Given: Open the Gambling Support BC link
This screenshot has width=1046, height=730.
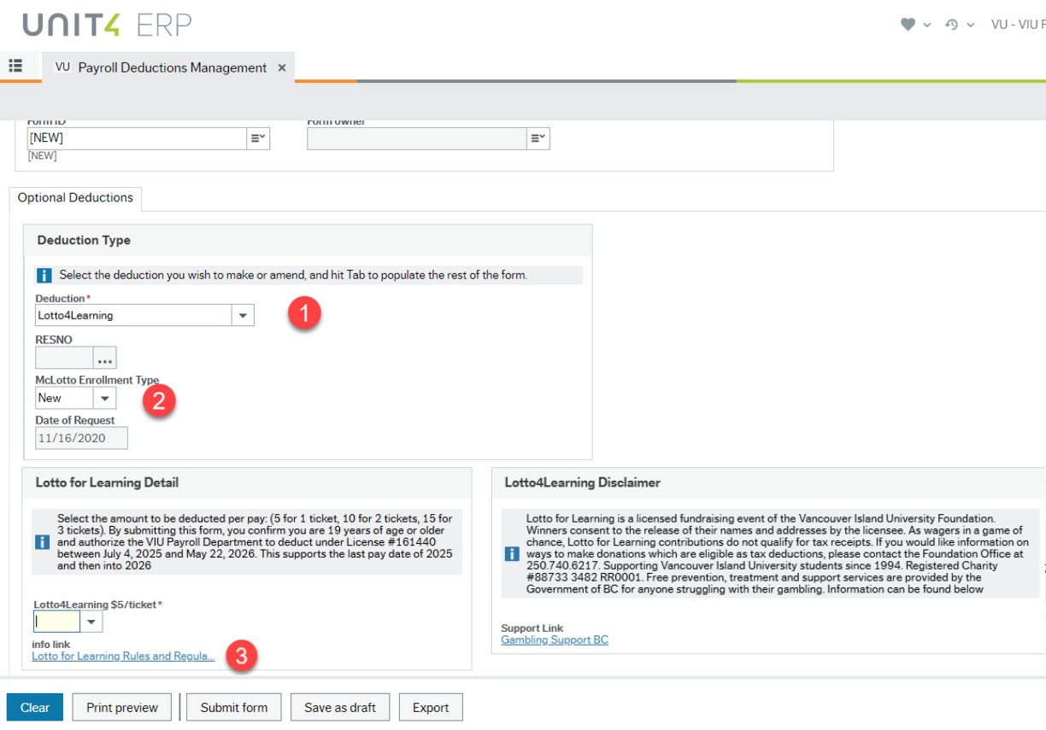Looking at the screenshot, I should pyautogui.click(x=555, y=639).
